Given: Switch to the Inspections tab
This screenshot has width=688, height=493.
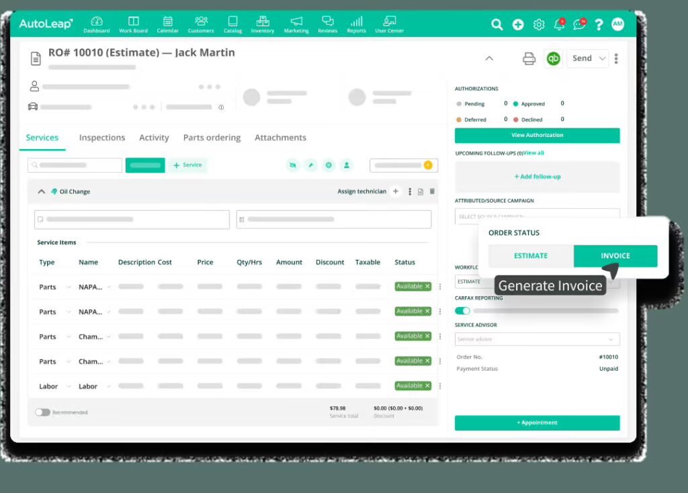Looking at the screenshot, I should (x=101, y=137).
